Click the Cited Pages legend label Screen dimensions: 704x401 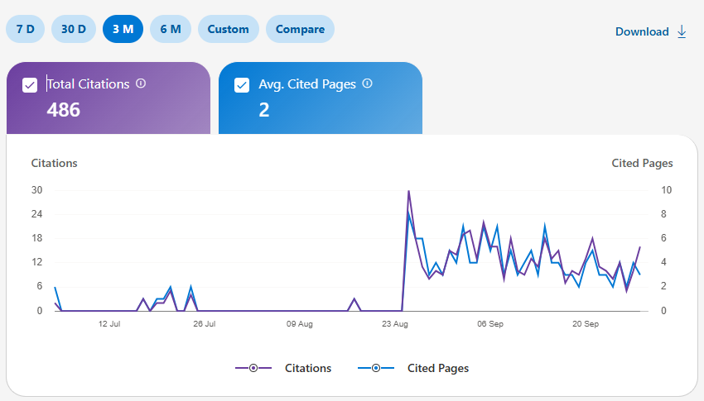tap(438, 368)
